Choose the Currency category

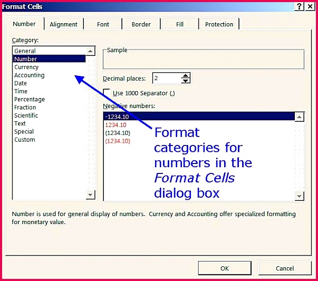[x=49, y=67]
